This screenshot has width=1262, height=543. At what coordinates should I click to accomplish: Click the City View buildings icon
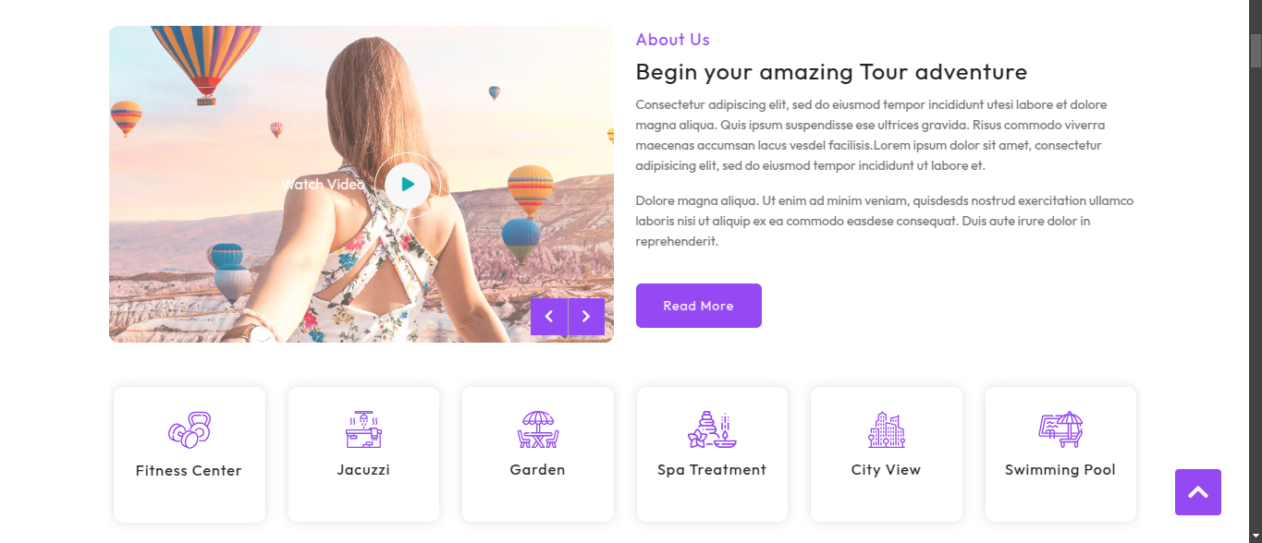(887, 429)
